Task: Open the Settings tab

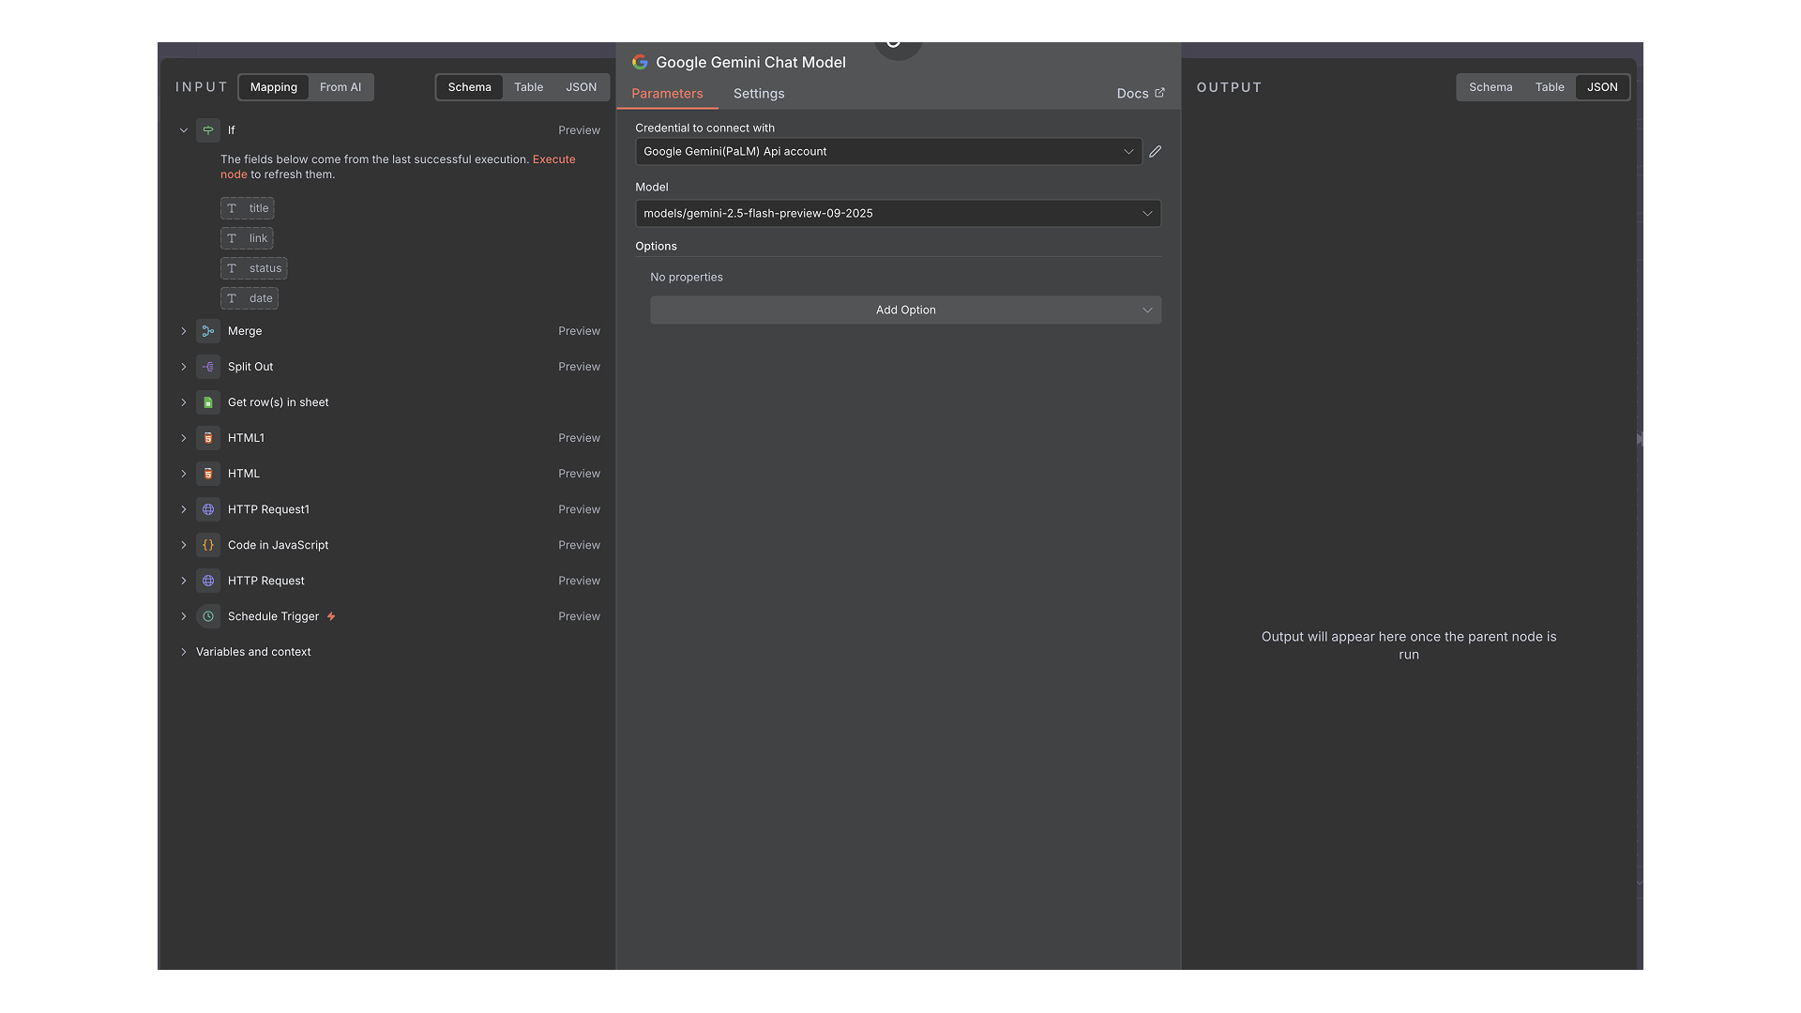Action: (x=758, y=94)
